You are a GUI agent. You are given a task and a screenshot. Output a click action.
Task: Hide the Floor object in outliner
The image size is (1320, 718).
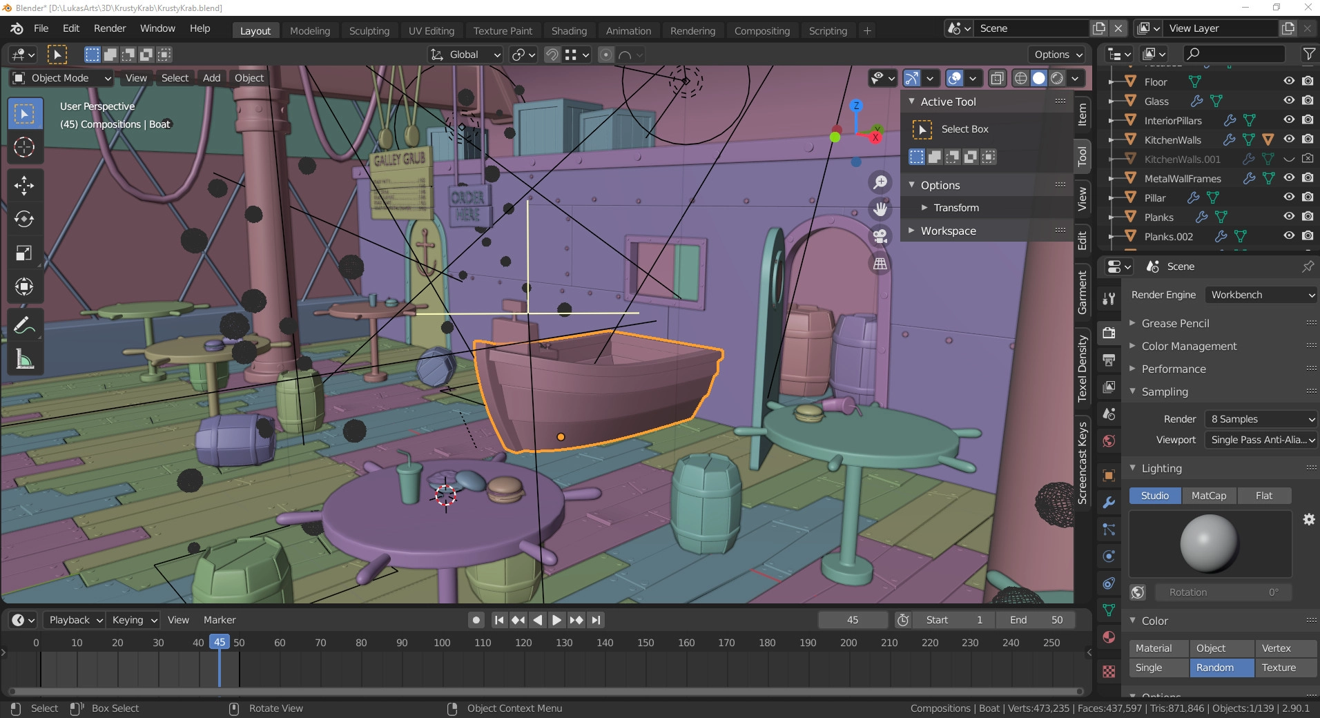click(1288, 81)
